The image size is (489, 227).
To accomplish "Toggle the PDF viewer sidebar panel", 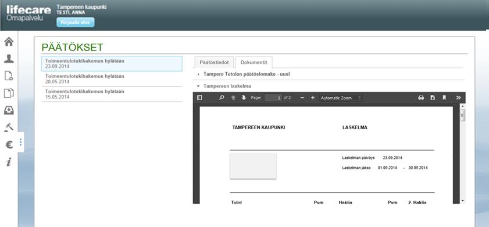I will (x=199, y=98).
